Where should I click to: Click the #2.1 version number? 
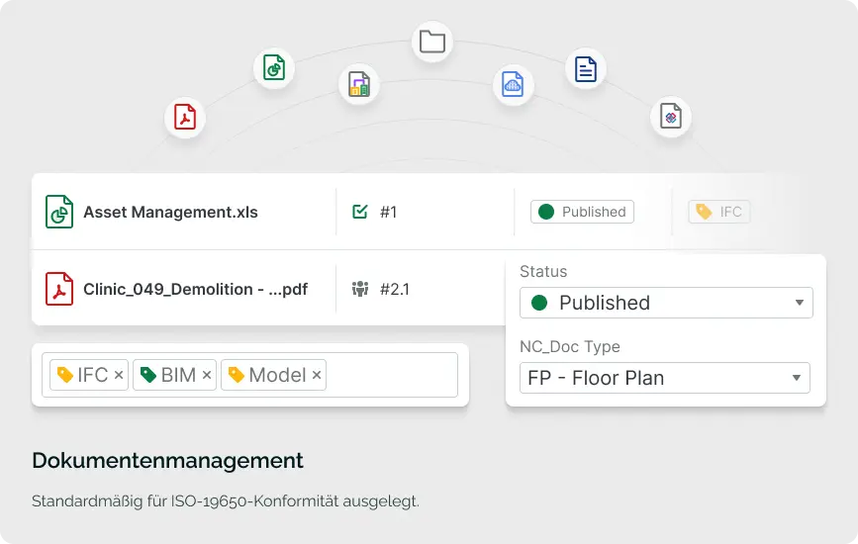395,289
